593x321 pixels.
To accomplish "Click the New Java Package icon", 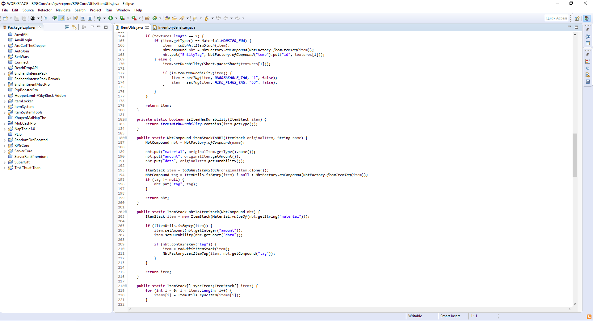I will (147, 18).
